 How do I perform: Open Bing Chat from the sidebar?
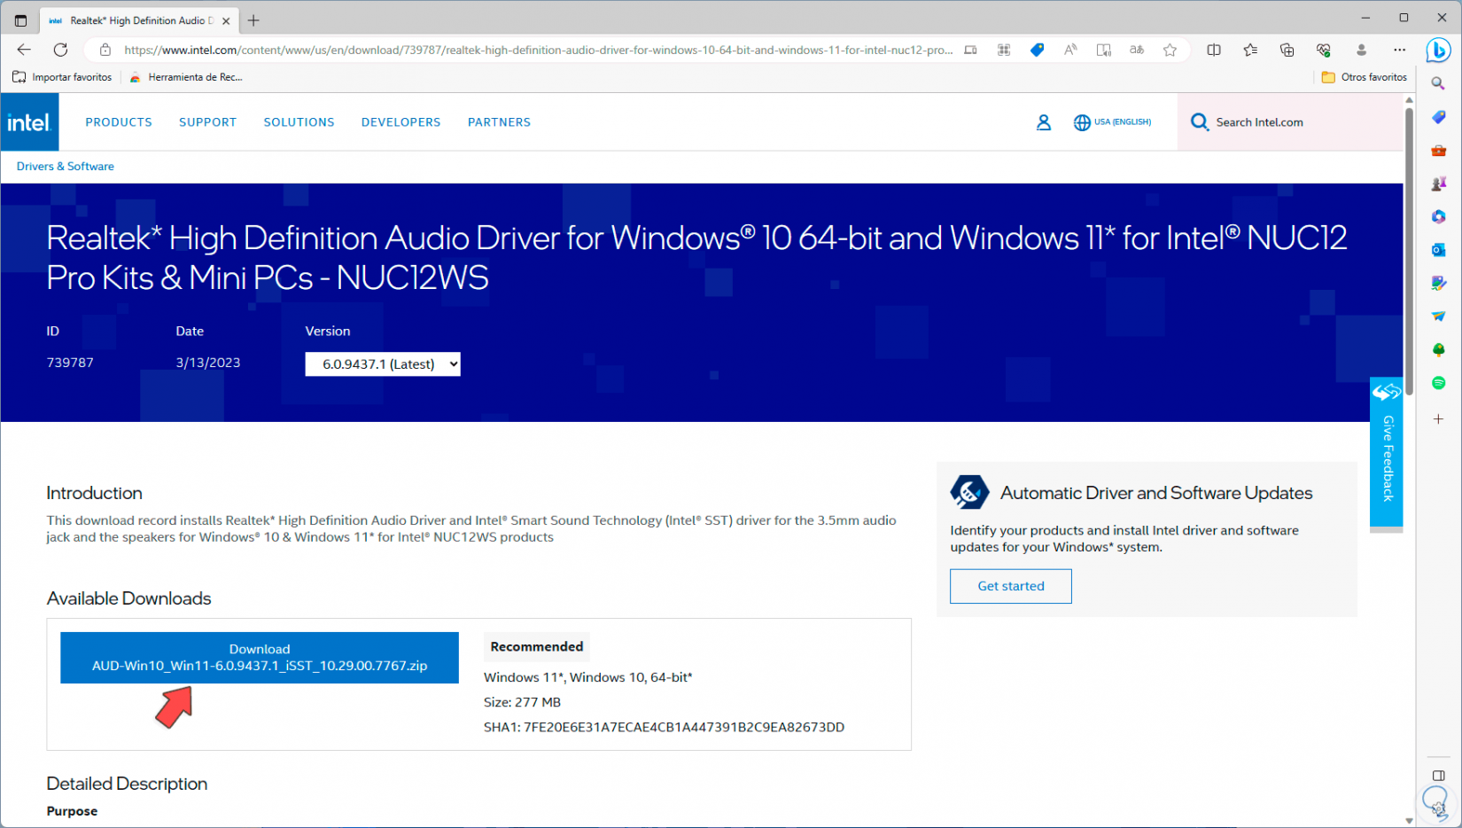coord(1438,51)
